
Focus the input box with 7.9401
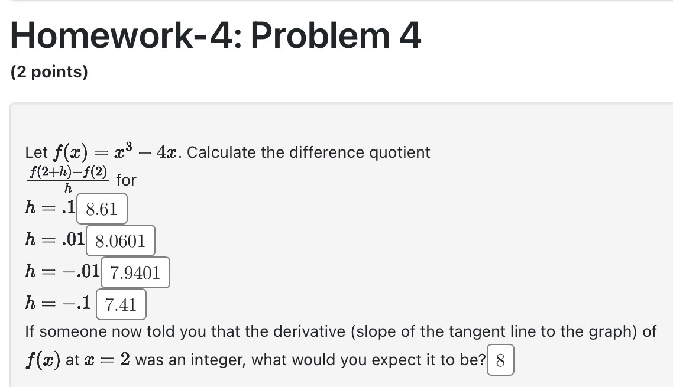[135, 272]
